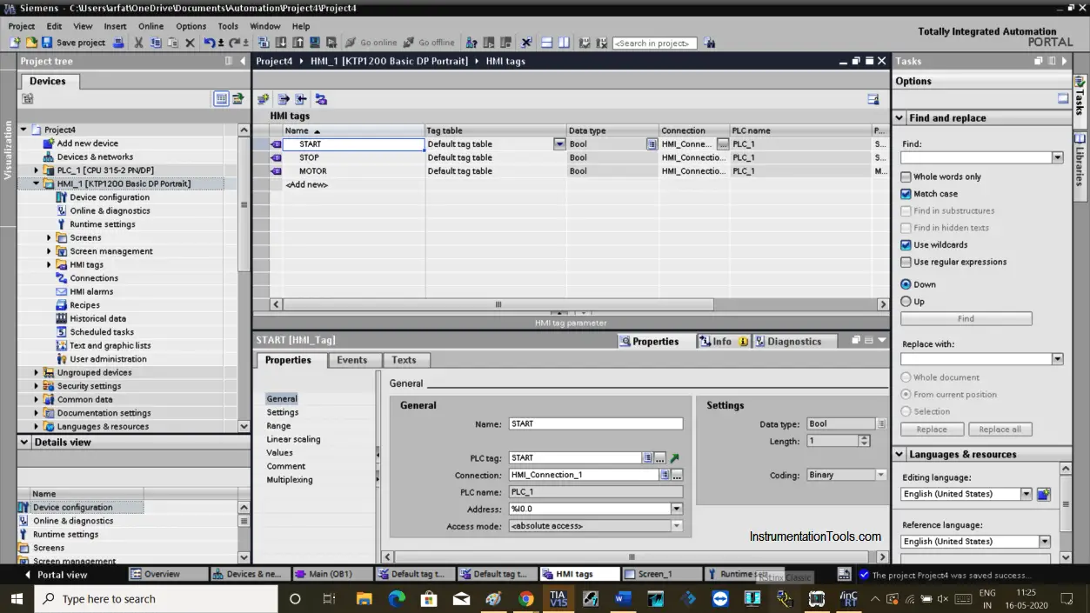Click the Find button

coord(966,319)
